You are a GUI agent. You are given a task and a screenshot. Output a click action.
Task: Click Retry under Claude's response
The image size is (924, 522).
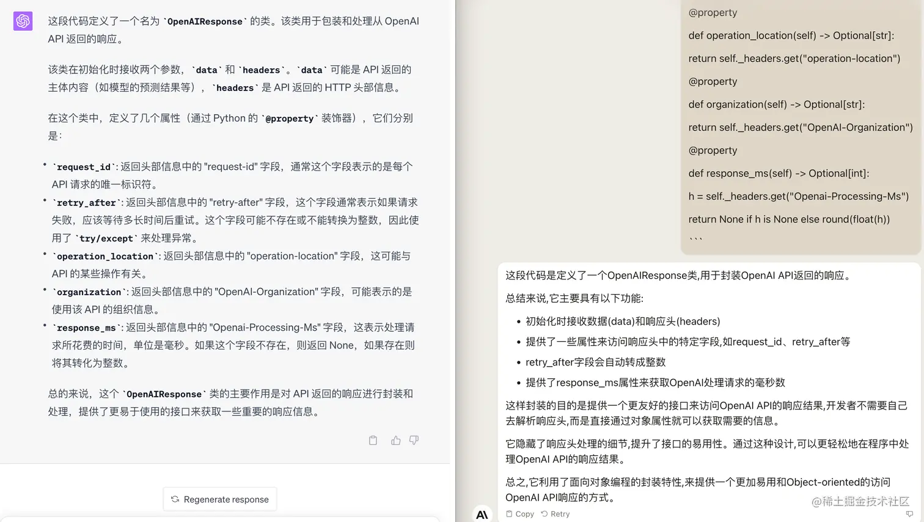555,514
